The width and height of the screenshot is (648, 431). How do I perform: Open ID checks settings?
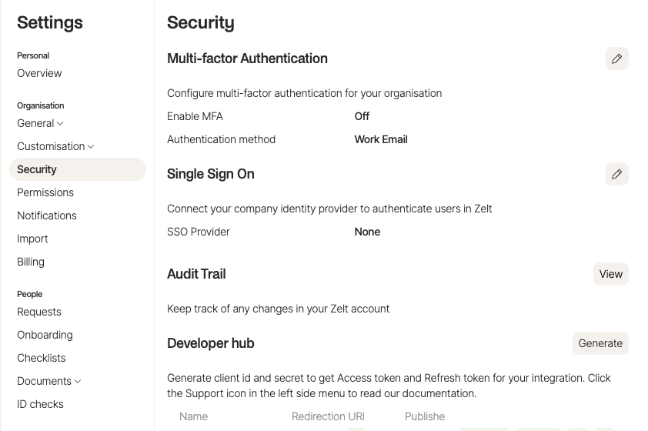[x=40, y=404]
